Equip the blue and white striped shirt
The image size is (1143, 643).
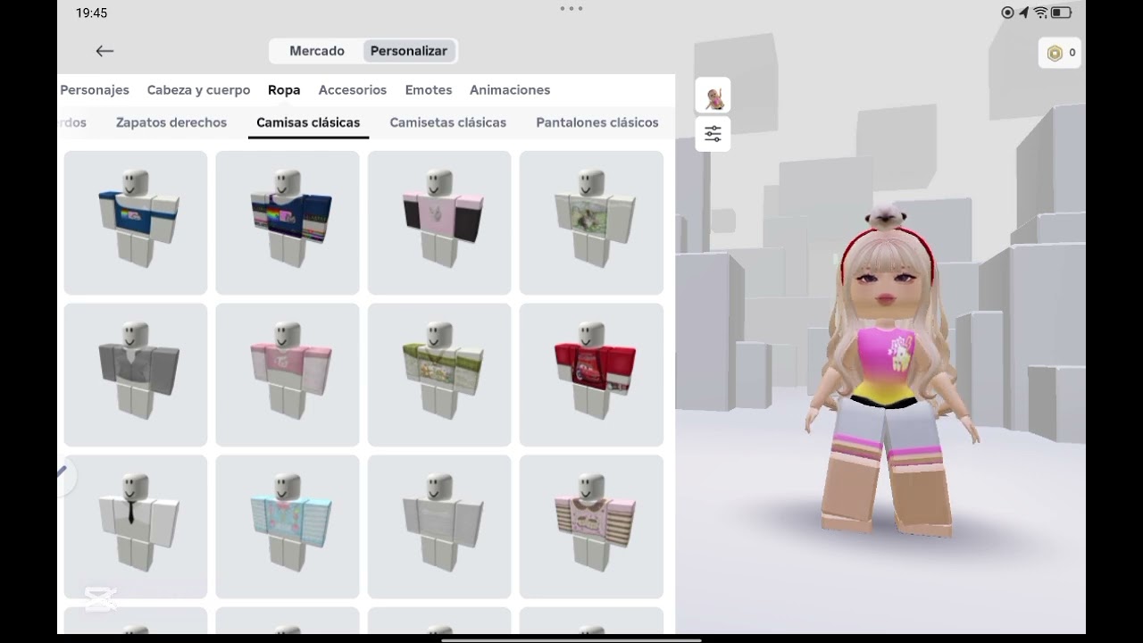136,222
